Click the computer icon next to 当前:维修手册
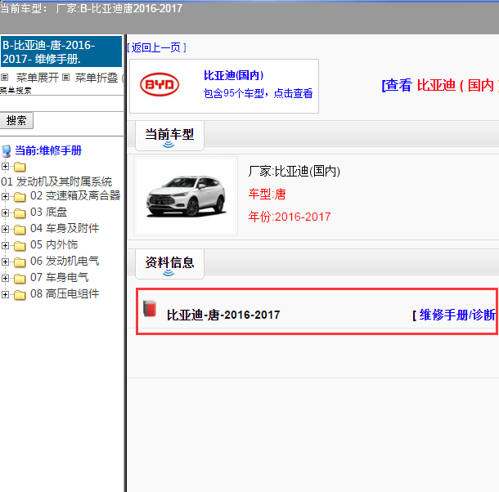The width and height of the screenshot is (499, 492). pyautogui.click(x=7, y=150)
